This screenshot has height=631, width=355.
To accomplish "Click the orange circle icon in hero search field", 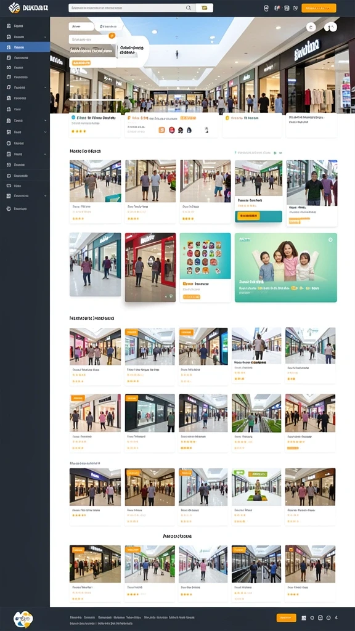I will [112, 36].
